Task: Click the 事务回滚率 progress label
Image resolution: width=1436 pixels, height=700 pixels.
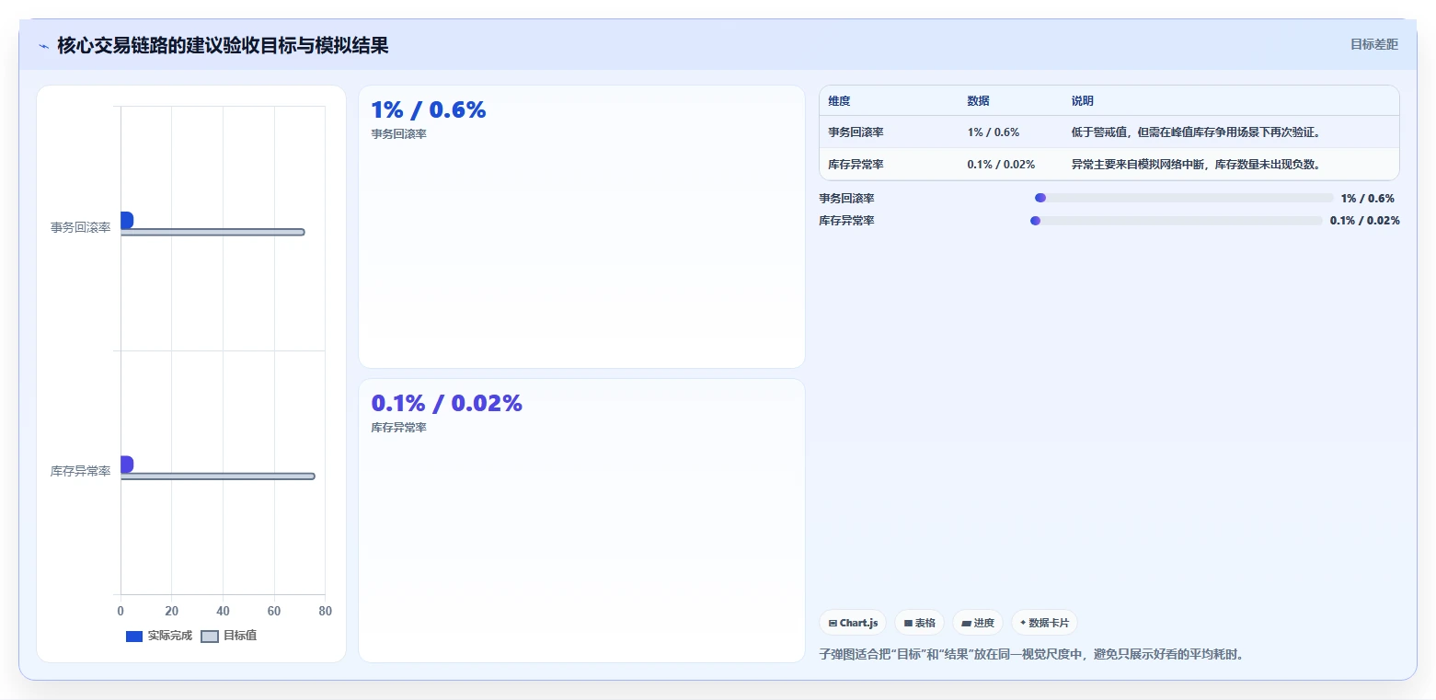Action: click(847, 198)
